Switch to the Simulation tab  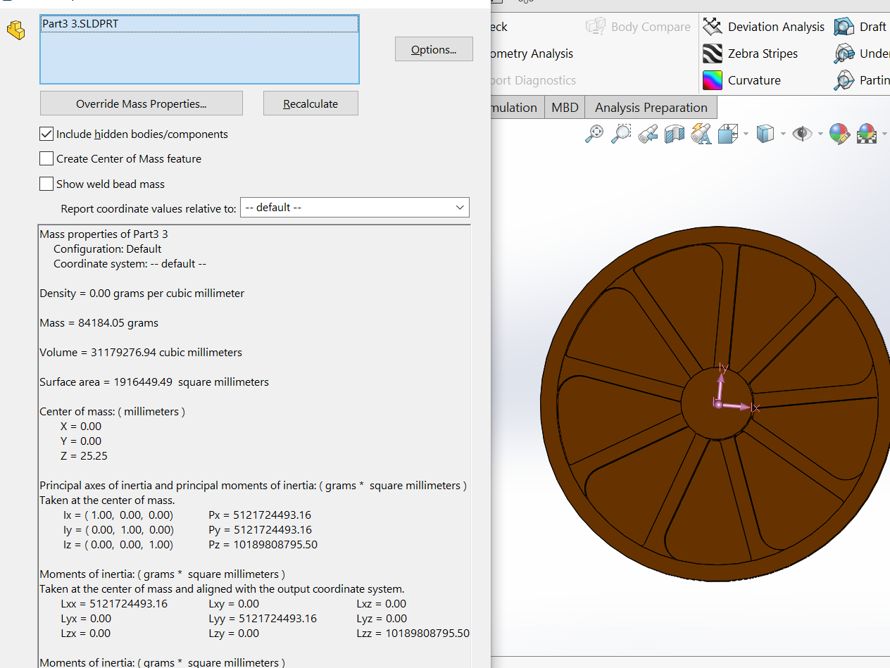tap(517, 108)
